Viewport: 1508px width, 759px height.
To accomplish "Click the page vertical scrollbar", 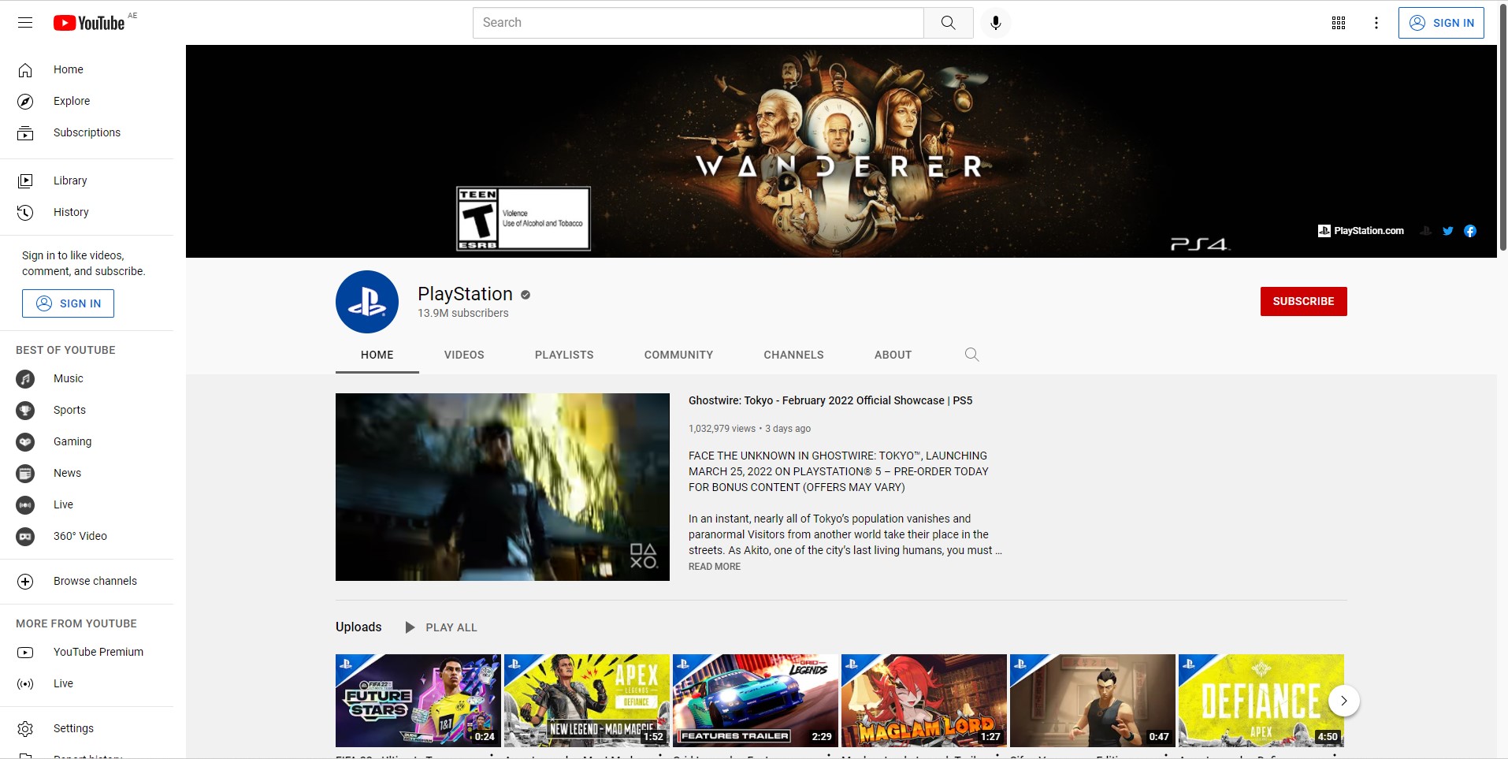I will 1502,126.
